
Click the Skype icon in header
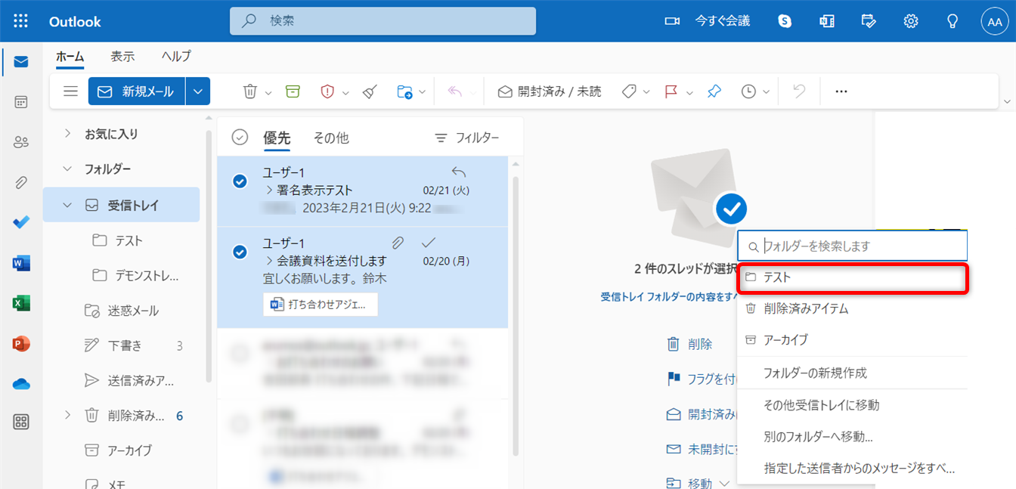(x=785, y=21)
